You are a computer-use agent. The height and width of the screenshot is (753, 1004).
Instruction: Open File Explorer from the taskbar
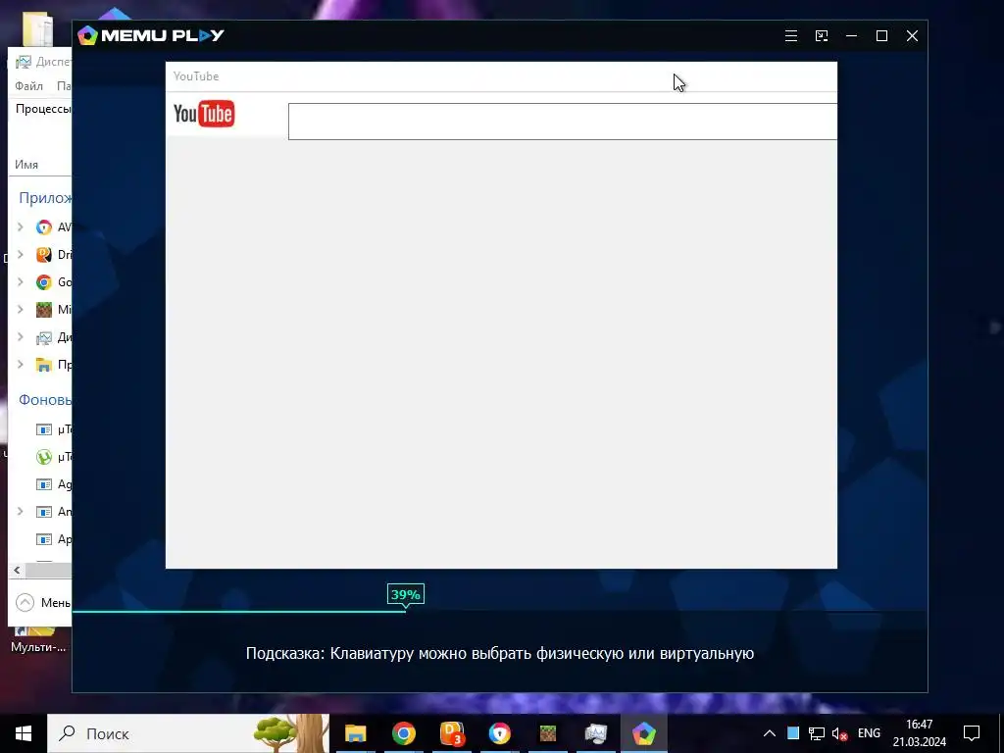point(355,733)
